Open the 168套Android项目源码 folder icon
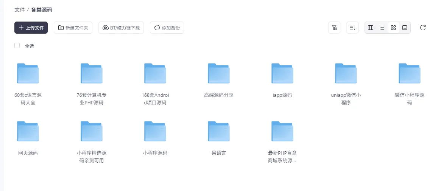The height and width of the screenshot is (191, 438). [155, 73]
